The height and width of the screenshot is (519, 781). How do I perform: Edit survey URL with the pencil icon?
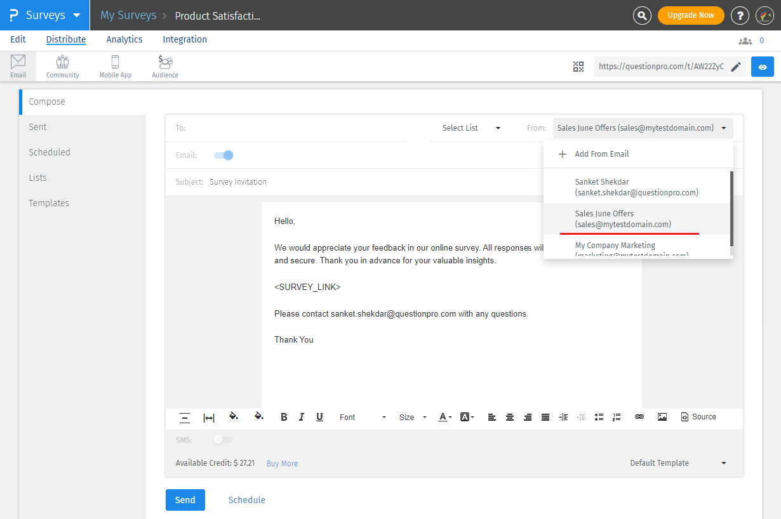736,67
